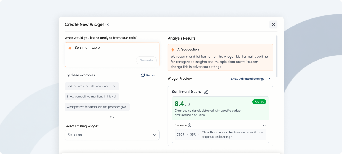Click the AI Suggestion sparkle icon
342x154 pixels.
click(173, 50)
